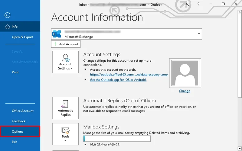This screenshot has height=151, width=242.
Task: Follow the outlook.office365.com web access link
Action: [129, 75]
